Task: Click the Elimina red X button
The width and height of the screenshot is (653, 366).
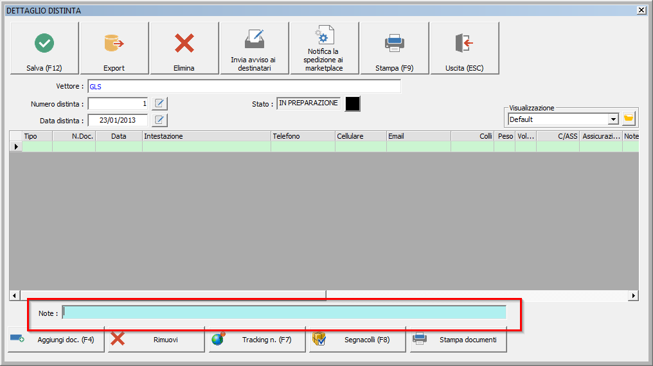Action: click(x=184, y=48)
